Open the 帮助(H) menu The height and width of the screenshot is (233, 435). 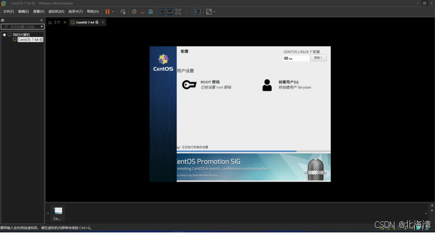click(x=93, y=12)
